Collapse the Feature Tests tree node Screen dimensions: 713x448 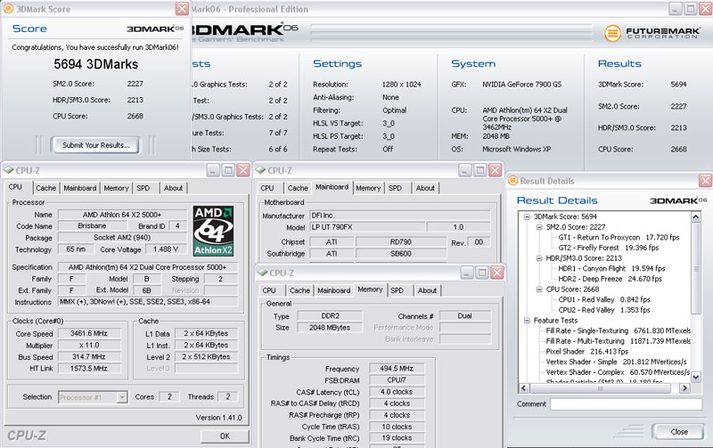pos(527,321)
